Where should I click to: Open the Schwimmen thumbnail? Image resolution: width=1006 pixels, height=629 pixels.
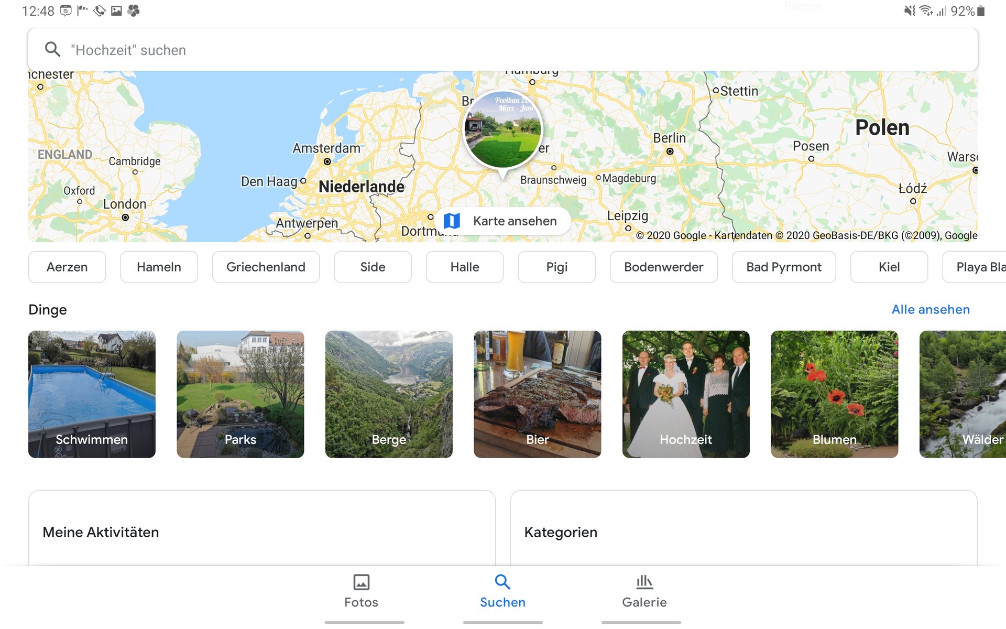click(x=92, y=394)
